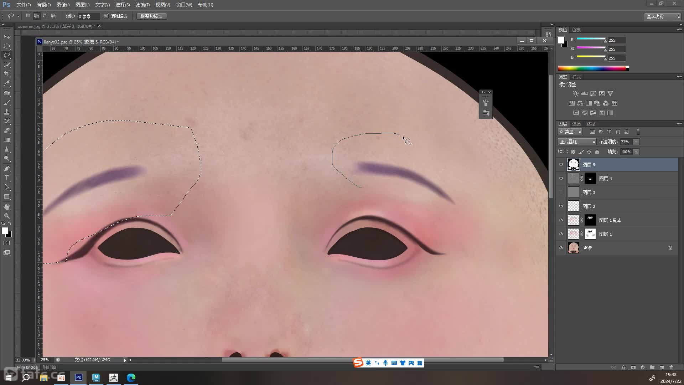The image size is (684, 385).
Task: Open the opacity 73% dropdown arrow
Action: [636, 142]
